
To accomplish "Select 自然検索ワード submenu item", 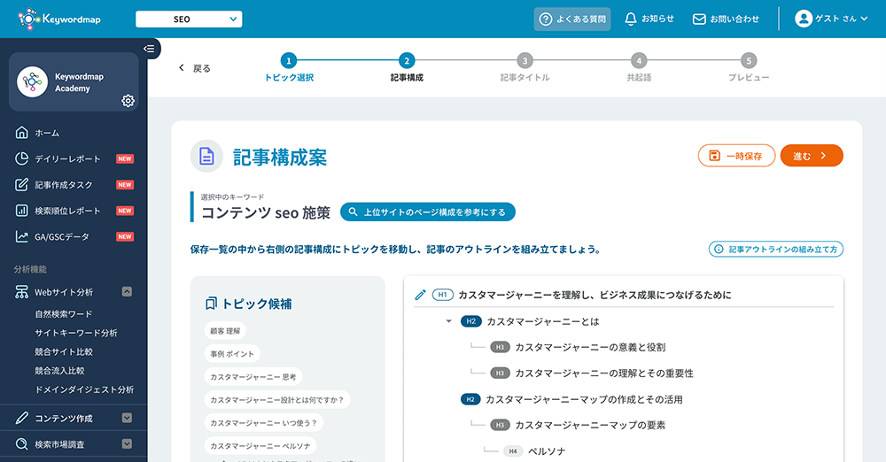I will click(63, 314).
